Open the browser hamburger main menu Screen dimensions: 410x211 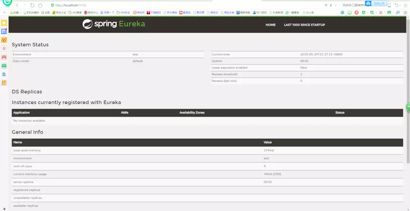[x=405, y=5]
